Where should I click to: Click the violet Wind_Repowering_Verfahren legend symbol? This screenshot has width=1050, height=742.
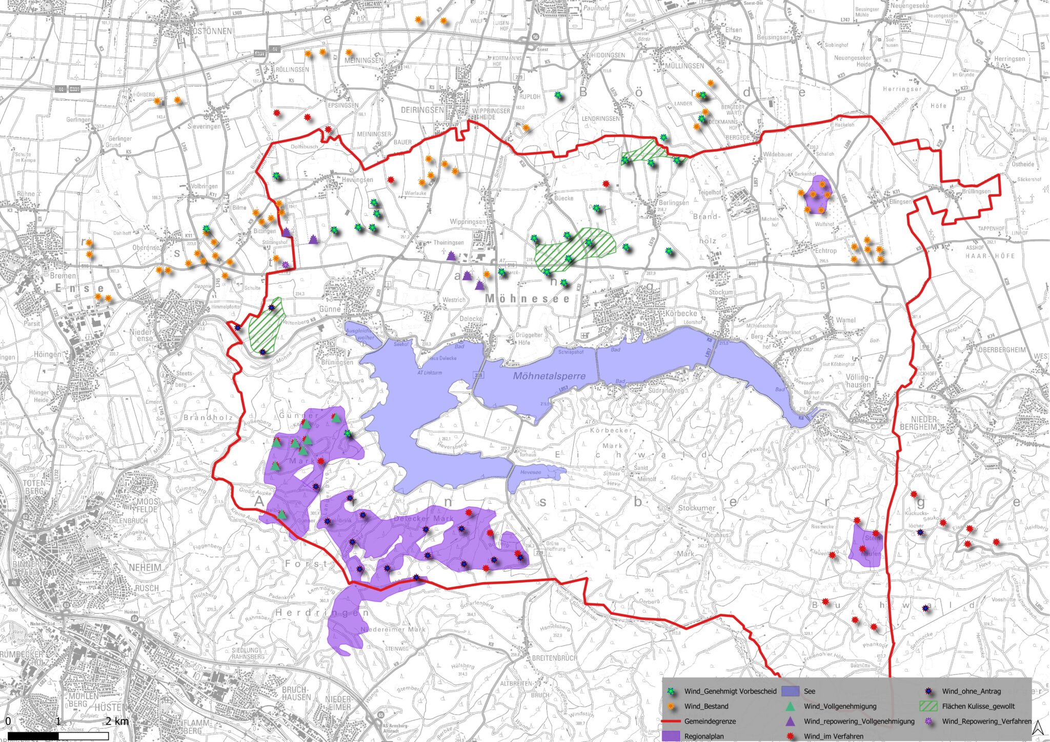pyautogui.click(x=929, y=721)
